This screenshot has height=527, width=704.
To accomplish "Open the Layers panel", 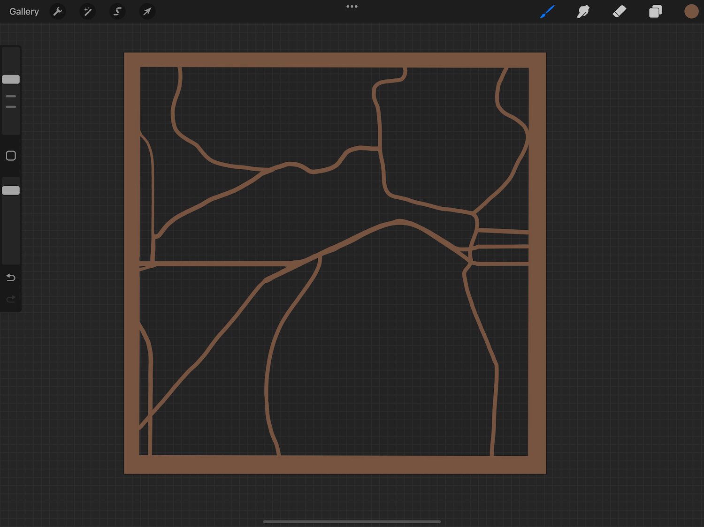I will 656,11.
